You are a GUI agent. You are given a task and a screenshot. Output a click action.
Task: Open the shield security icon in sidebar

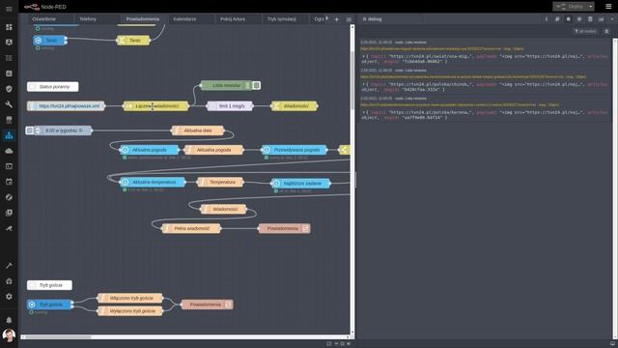[x=9, y=89]
